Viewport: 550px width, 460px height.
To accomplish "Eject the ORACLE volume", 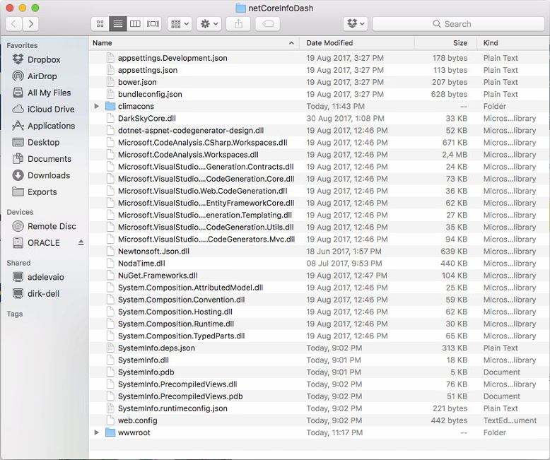I will point(81,242).
